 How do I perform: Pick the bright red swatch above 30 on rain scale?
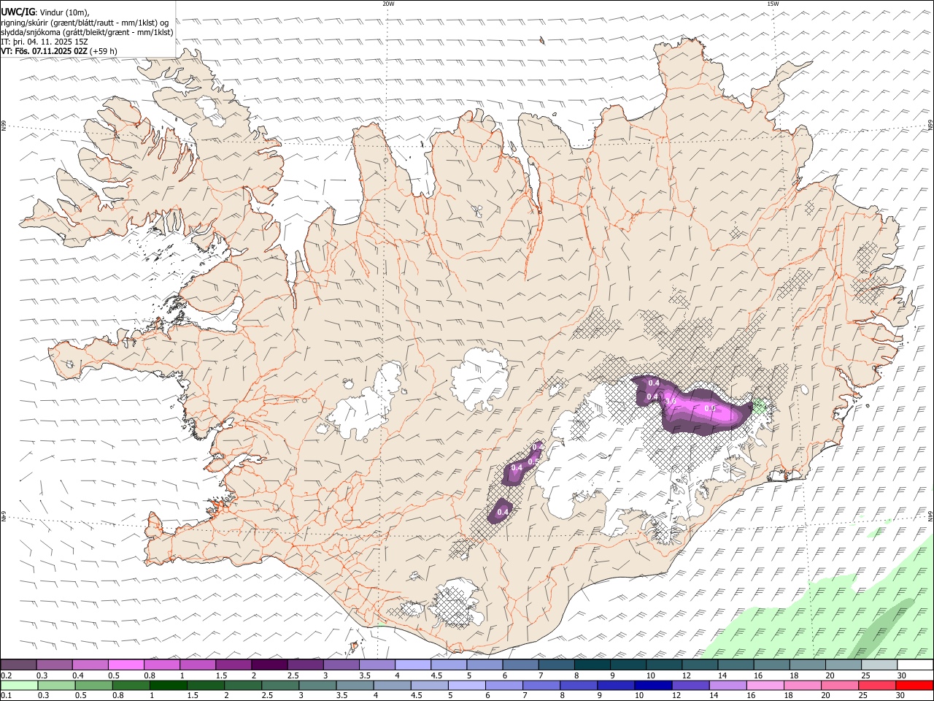pyautogui.click(x=914, y=685)
